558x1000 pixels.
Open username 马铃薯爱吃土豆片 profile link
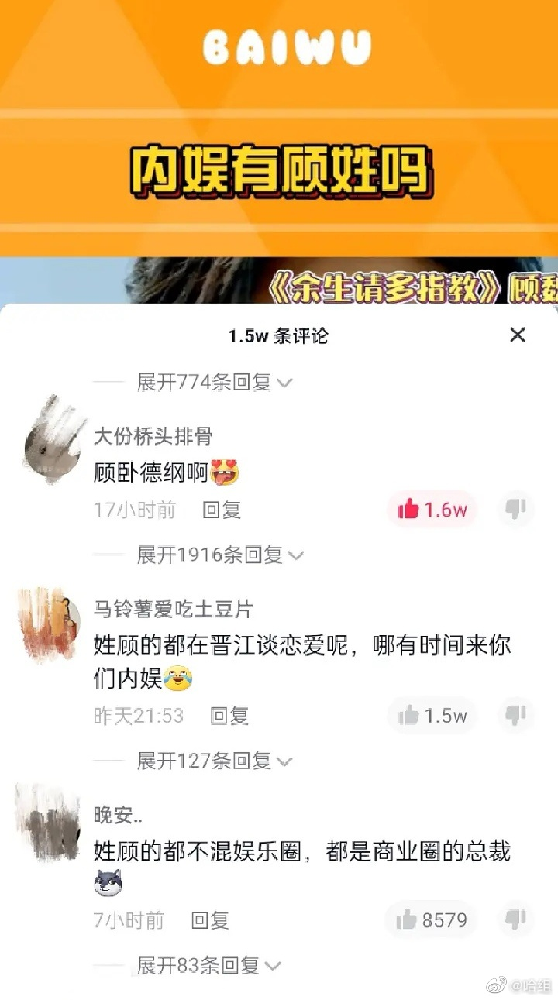[x=173, y=609]
